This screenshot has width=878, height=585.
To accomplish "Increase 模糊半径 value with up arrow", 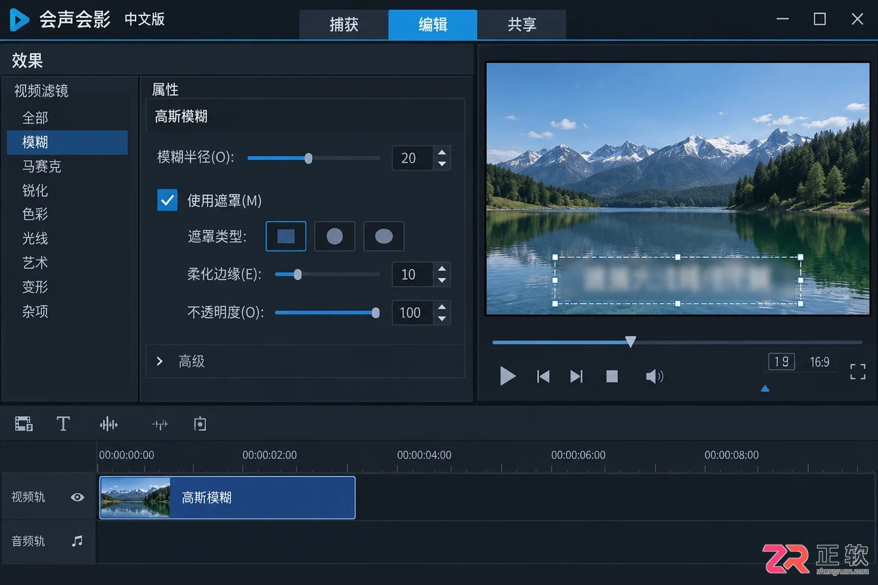I will pyautogui.click(x=442, y=152).
